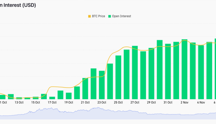The image size is (216, 124).
Task: Toggle the Open Interest legend item
Action: (121, 16)
